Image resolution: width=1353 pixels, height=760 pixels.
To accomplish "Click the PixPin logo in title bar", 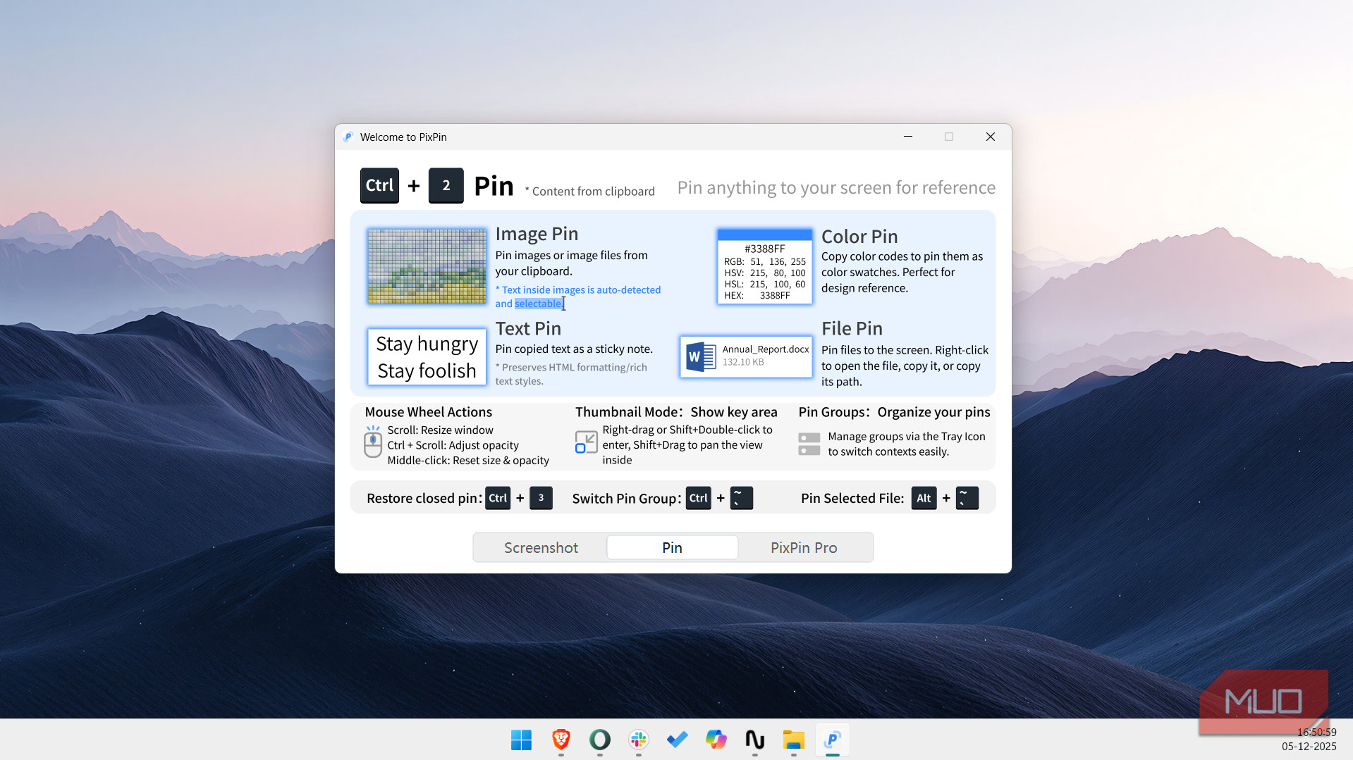I will tap(348, 137).
